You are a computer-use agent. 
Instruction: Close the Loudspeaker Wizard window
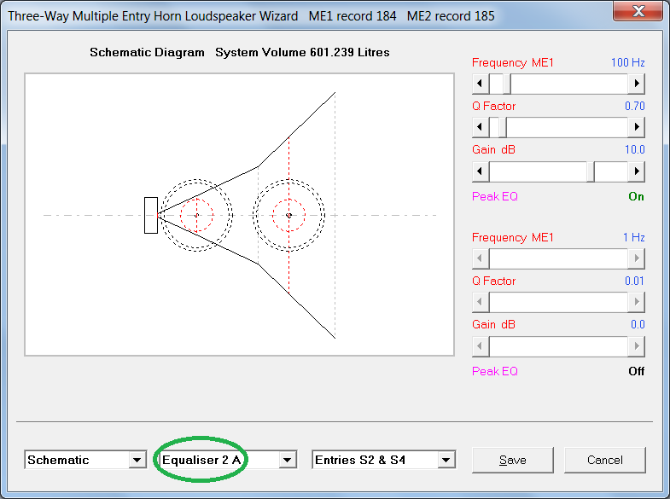(638, 11)
